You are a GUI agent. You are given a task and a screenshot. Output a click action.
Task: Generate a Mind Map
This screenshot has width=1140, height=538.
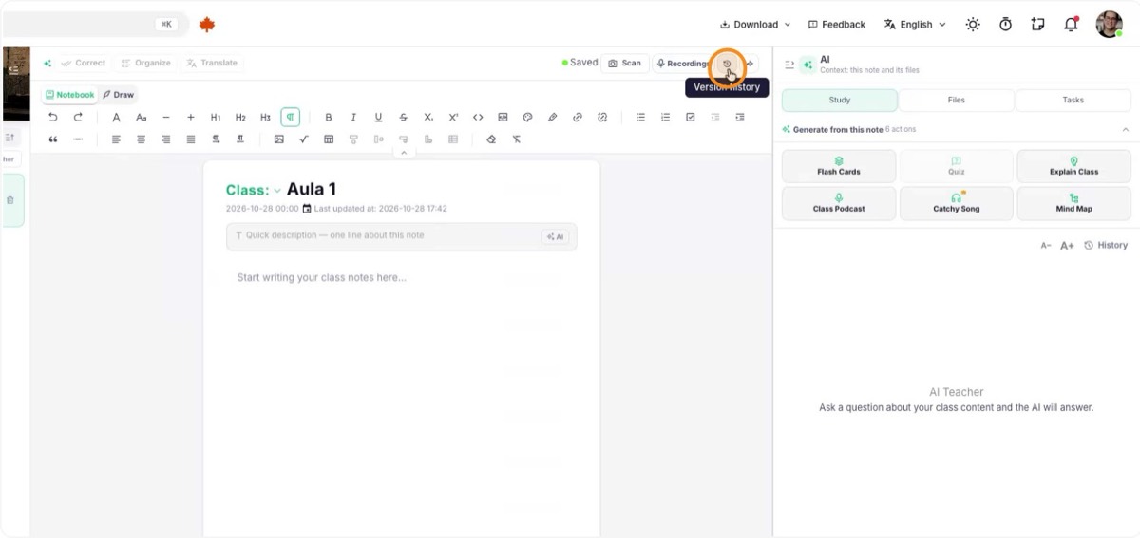click(x=1073, y=203)
